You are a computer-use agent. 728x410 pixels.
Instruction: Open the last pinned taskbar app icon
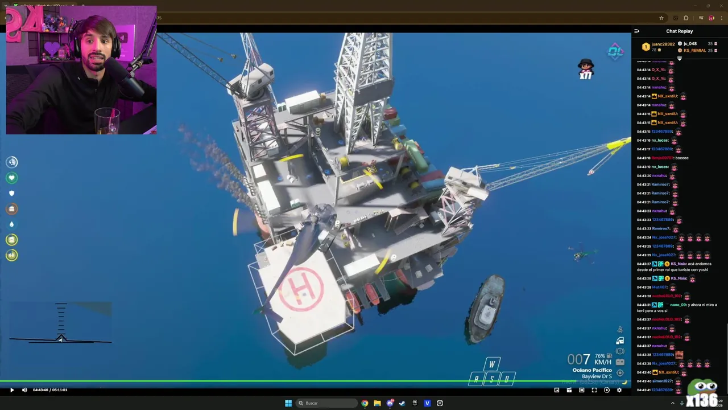coord(440,403)
